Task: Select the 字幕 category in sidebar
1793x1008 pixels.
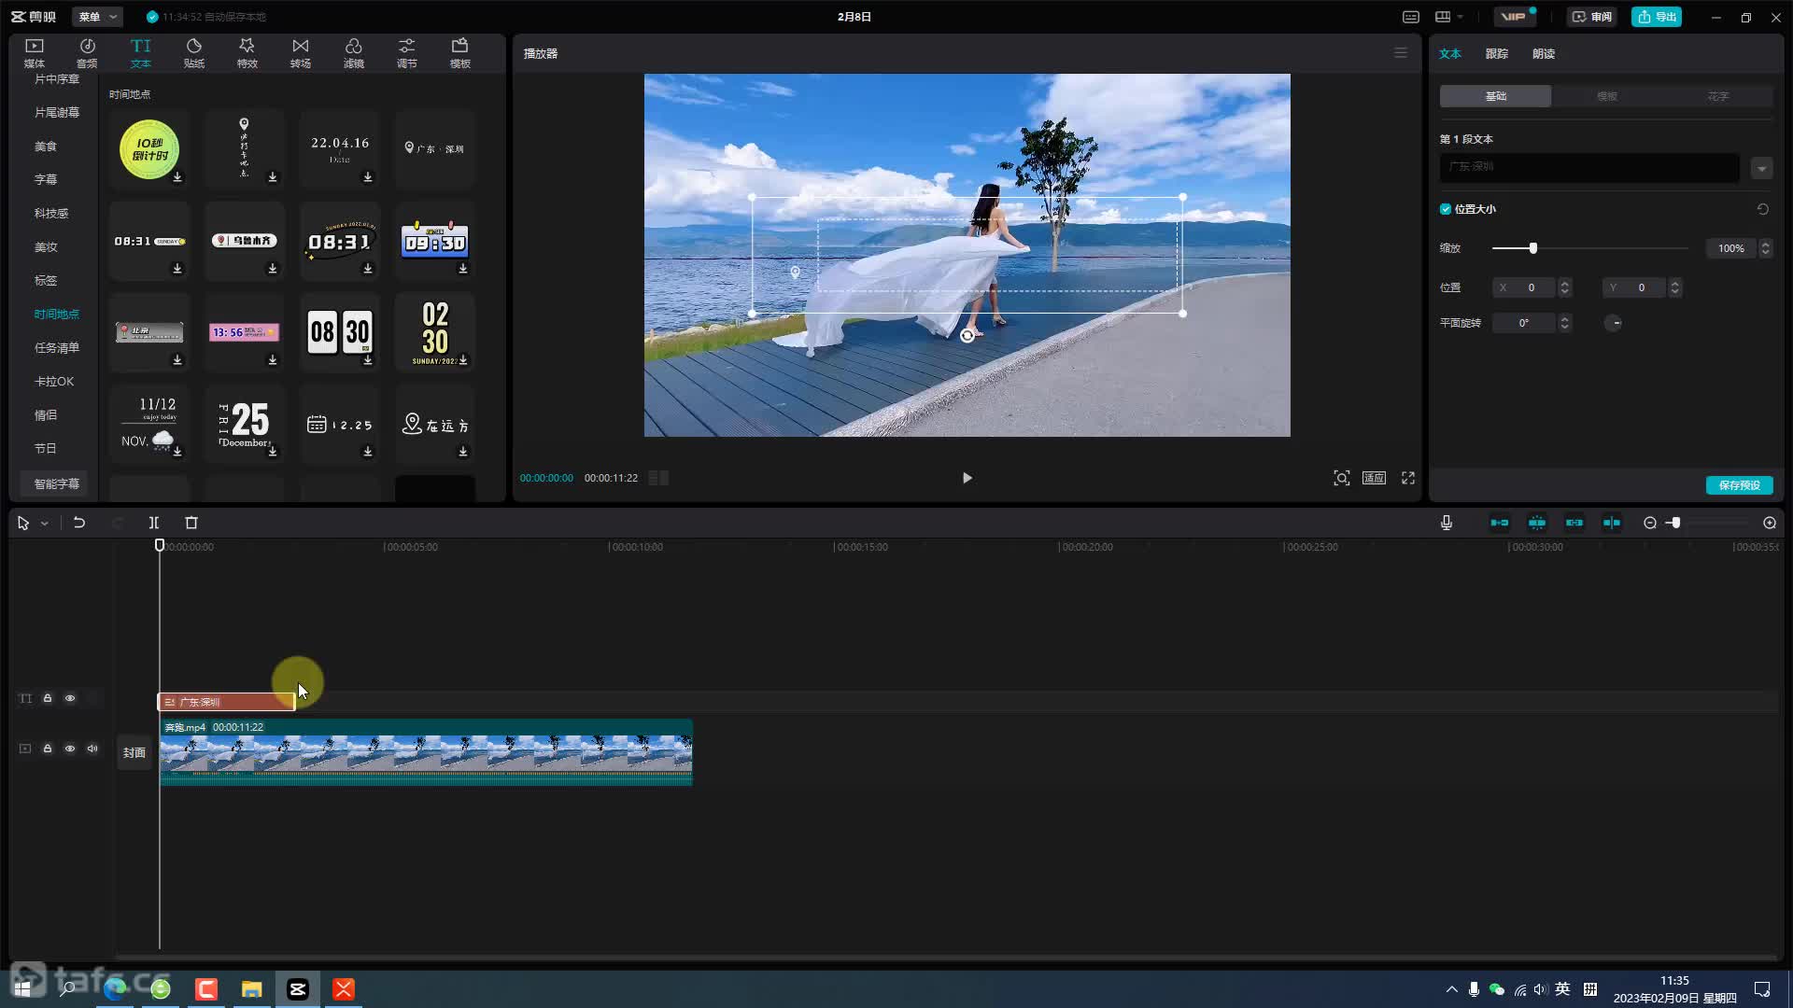Action: 46,179
